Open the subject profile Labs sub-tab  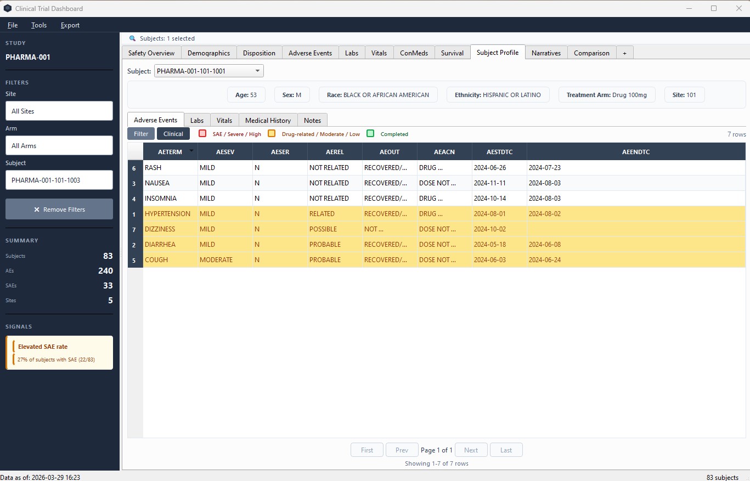[x=197, y=120]
